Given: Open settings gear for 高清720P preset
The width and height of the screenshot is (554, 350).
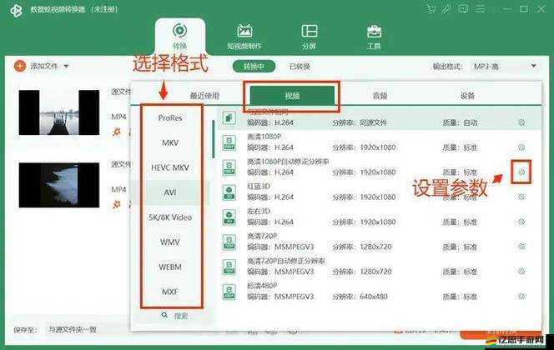Looking at the screenshot, I should click(x=521, y=247).
